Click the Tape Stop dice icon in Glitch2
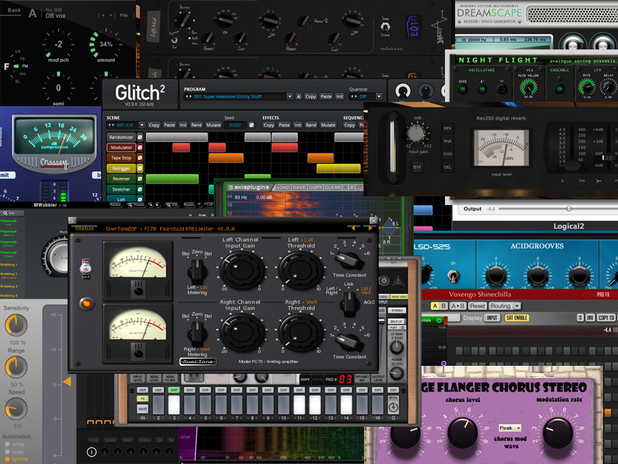Viewport: 618px width, 464px height. [140, 158]
